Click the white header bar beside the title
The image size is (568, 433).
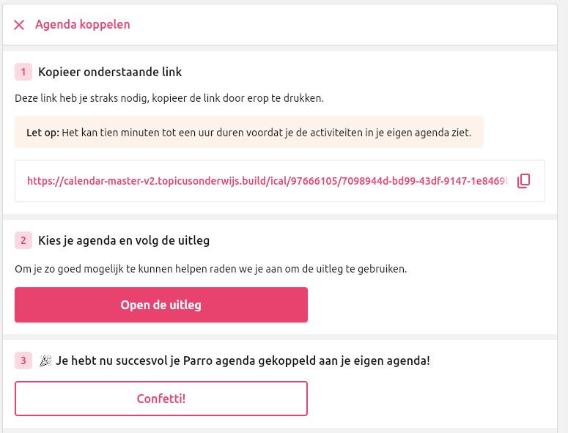341,25
